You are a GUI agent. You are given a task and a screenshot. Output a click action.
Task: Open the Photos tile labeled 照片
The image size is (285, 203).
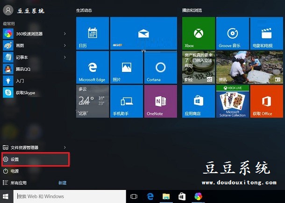pyautogui.click(x=127, y=67)
